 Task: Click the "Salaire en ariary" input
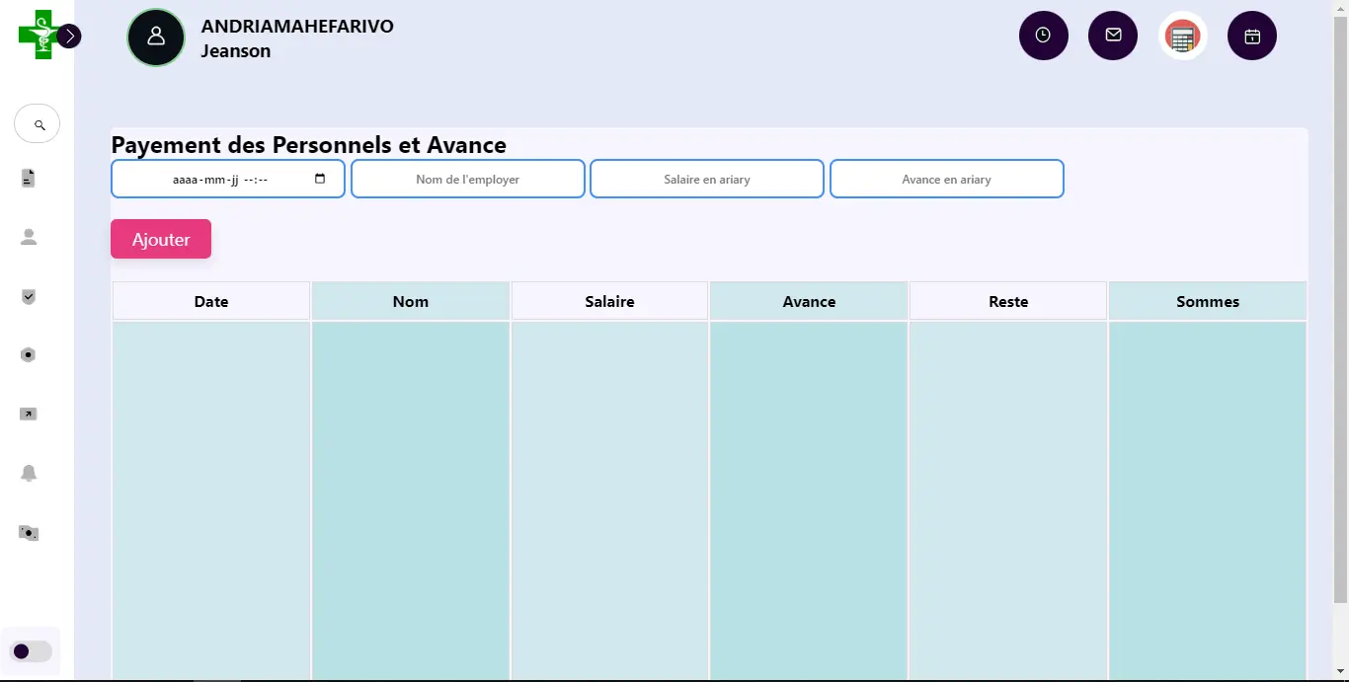point(707,180)
